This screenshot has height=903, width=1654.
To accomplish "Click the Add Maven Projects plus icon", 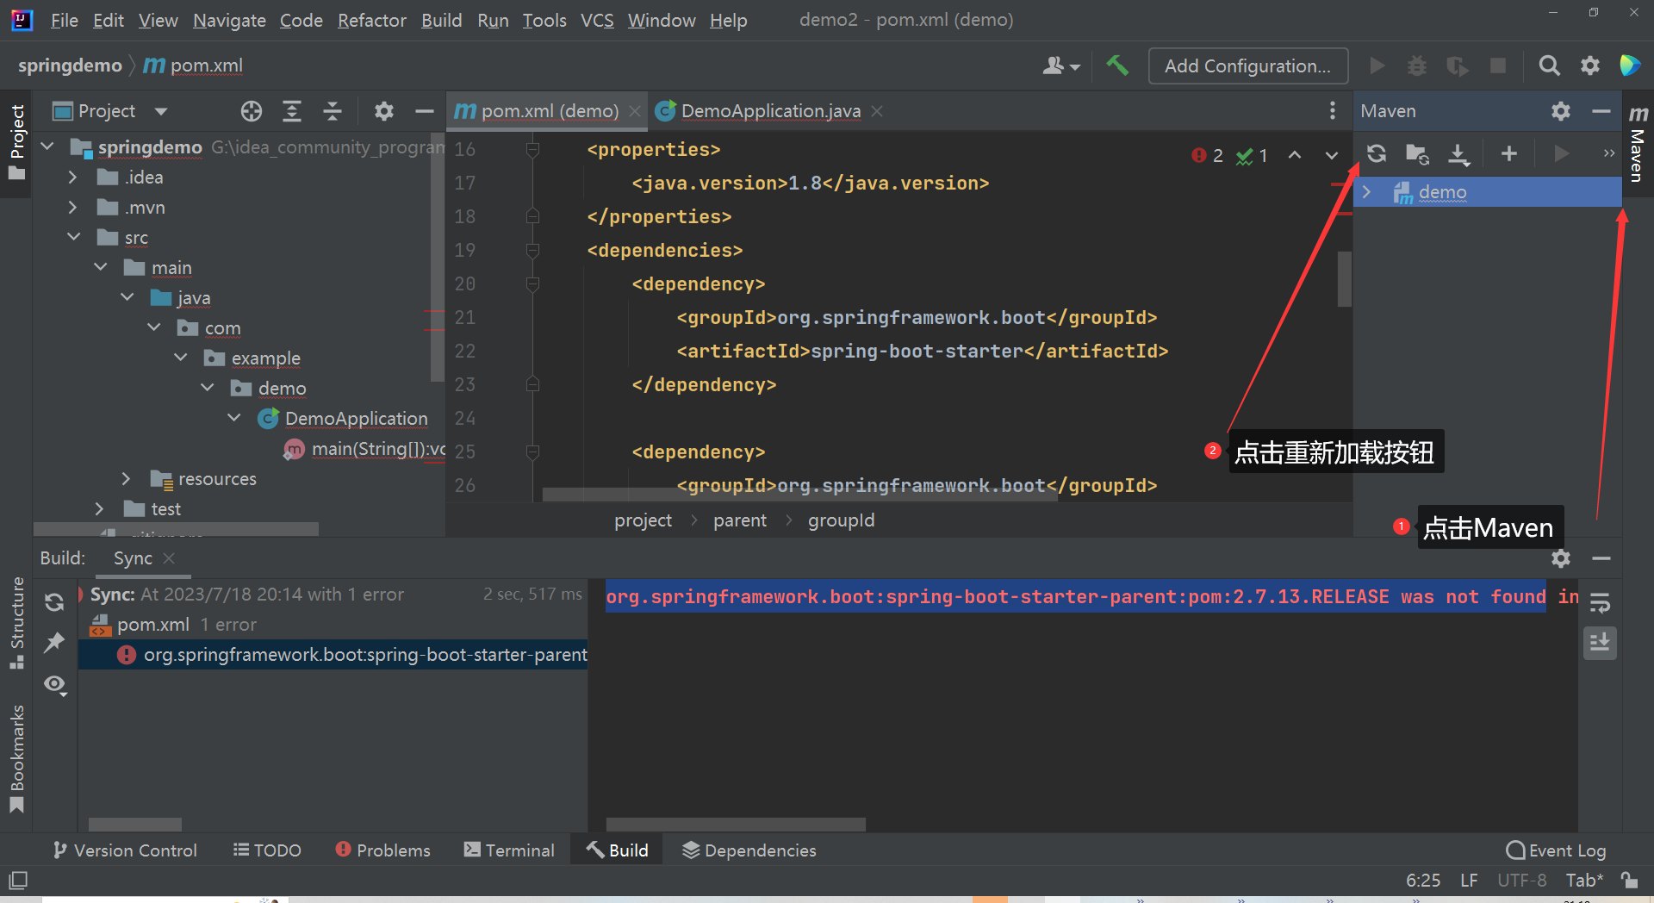I will [x=1508, y=153].
